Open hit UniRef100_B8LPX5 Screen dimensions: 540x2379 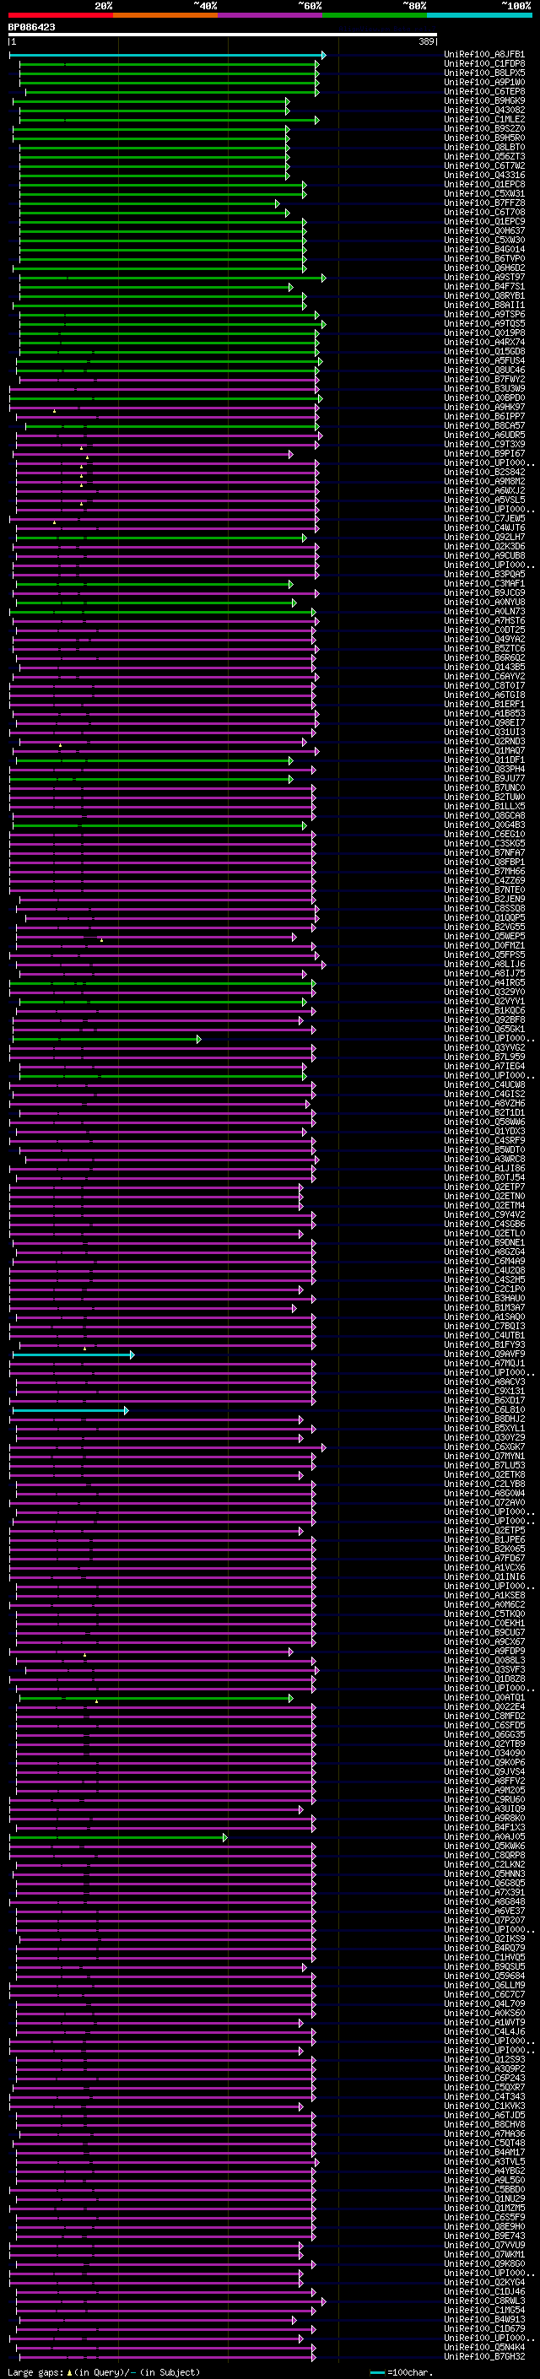(483, 73)
